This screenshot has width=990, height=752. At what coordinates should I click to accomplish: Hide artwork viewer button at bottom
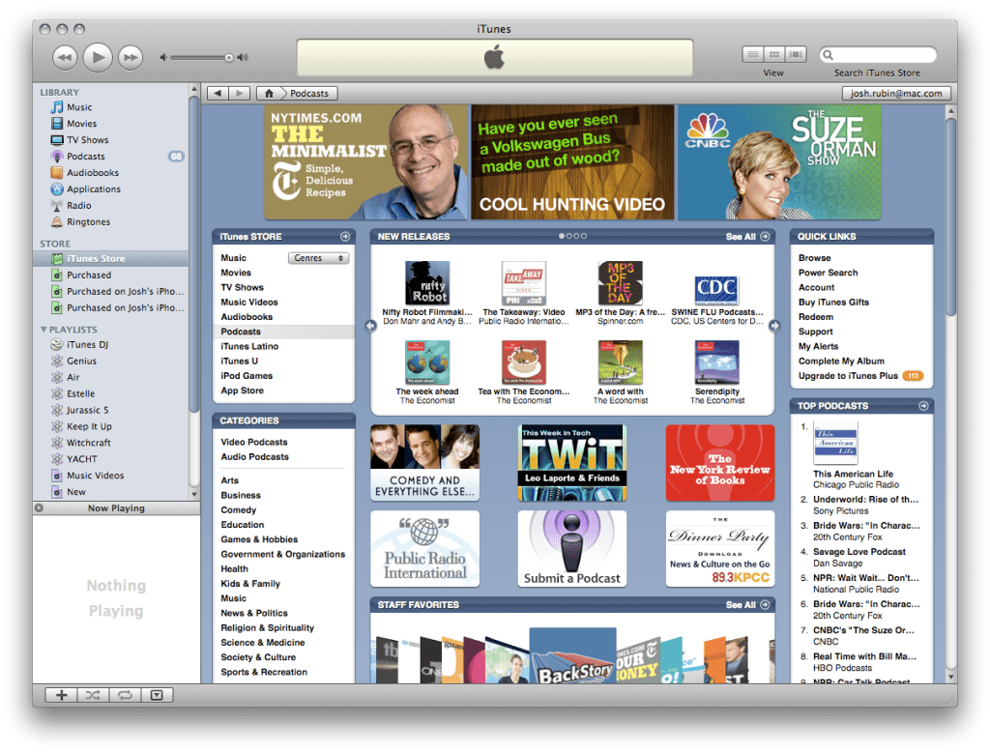coord(157,694)
